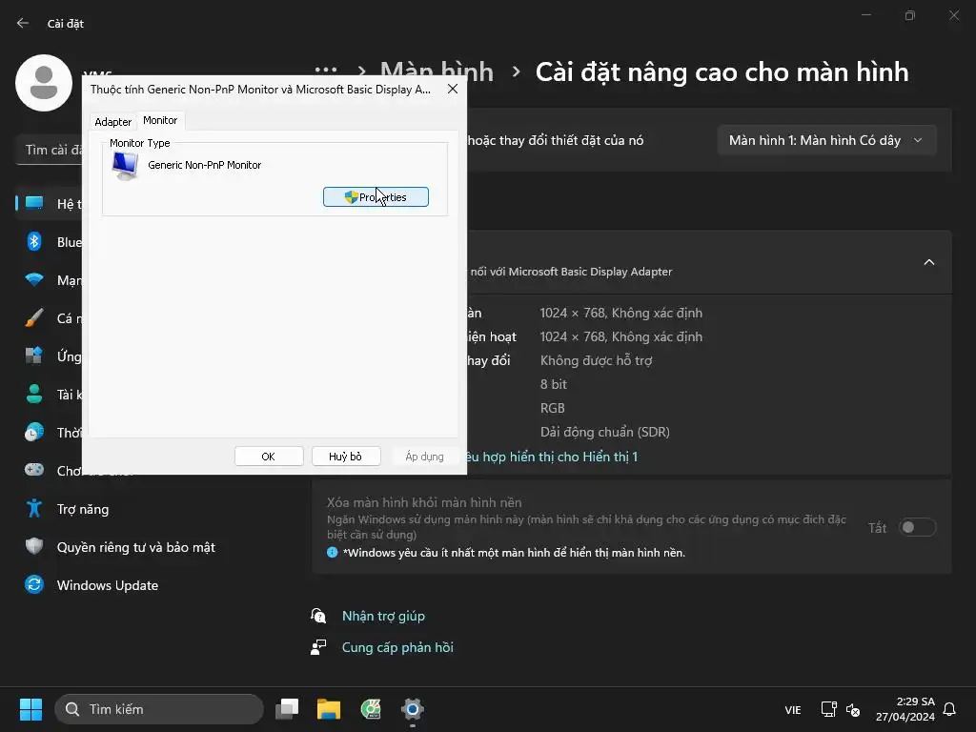The height and width of the screenshot is (732, 976).
Task: Open the apps sidebar icon
Action: (34, 356)
